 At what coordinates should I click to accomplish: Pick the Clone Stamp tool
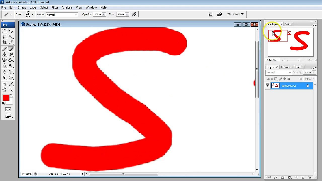pos(5,55)
